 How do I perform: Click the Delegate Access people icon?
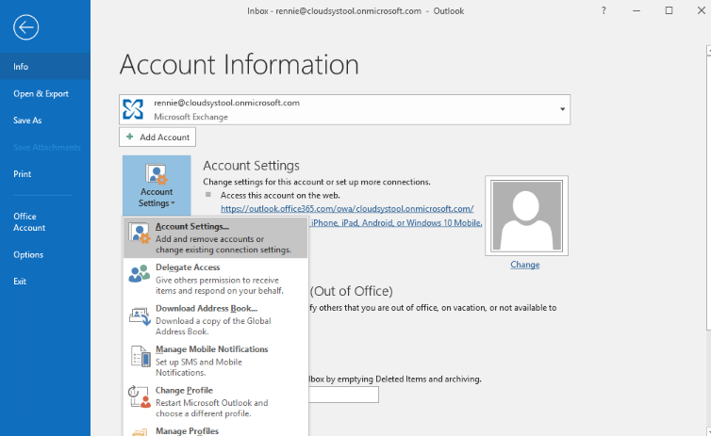(140, 274)
